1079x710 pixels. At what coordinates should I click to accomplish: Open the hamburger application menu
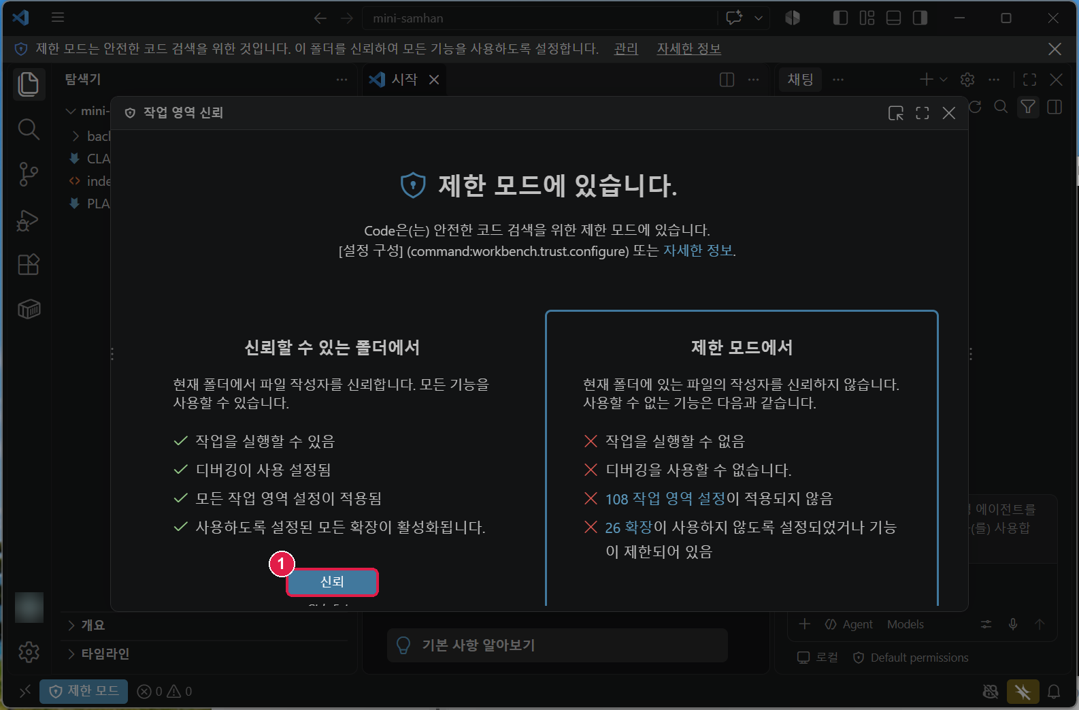58,18
